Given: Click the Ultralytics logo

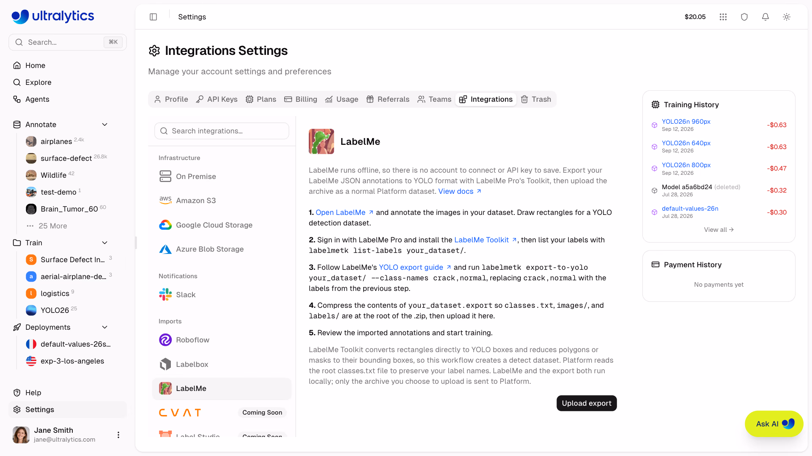Looking at the screenshot, I should [x=53, y=16].
